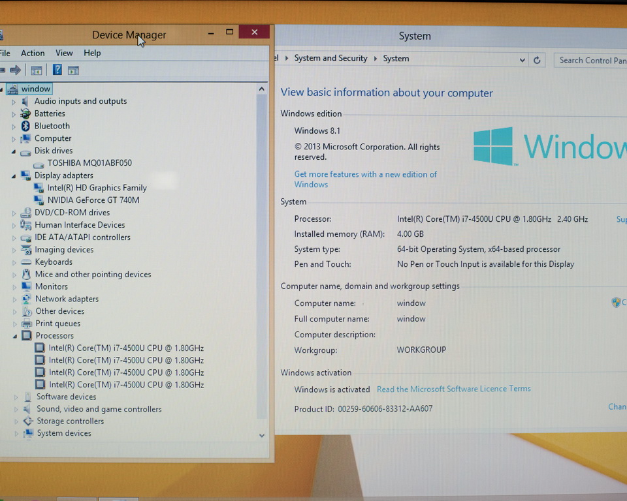Screen dimensions: 627x501
Task: Click the Search Control Panel input field
Action: point(590,60)
